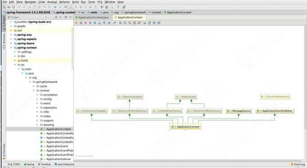The width and height of the screenshot is (307, 168).
Task: Close the ApplicationContext diagram tab
Action: click(144, 18)
